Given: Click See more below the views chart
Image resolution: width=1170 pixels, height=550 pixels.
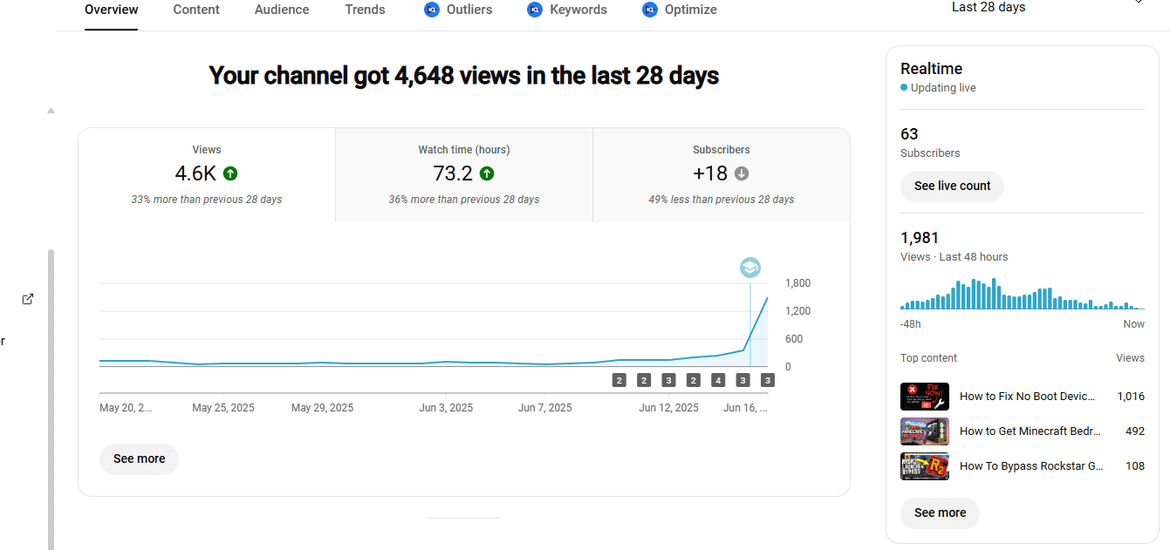Looking at the screenshot, I should coord(139,458).
